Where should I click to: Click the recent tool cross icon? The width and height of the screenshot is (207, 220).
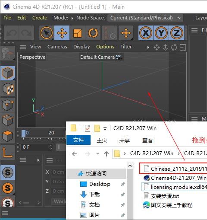pos(126,33)
